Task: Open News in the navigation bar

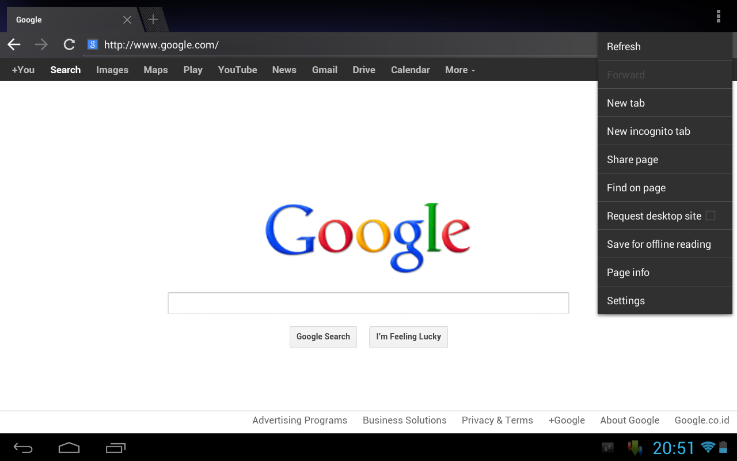Action: [x=284, y=70]
